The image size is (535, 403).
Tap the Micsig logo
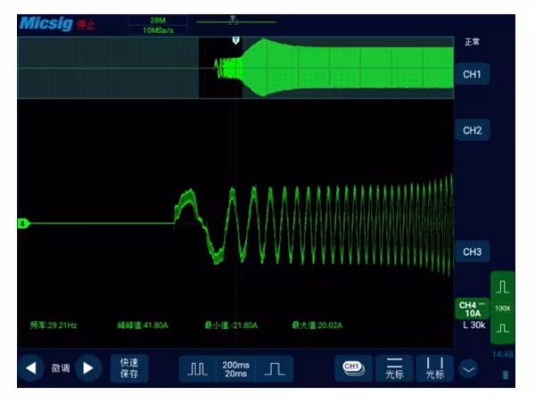point(46,23)
